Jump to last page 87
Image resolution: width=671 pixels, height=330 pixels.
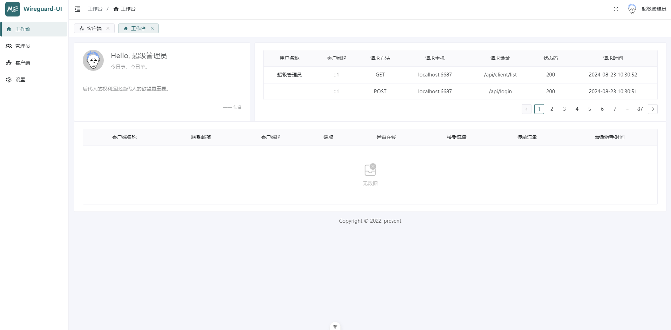click(x=640, y=109)
